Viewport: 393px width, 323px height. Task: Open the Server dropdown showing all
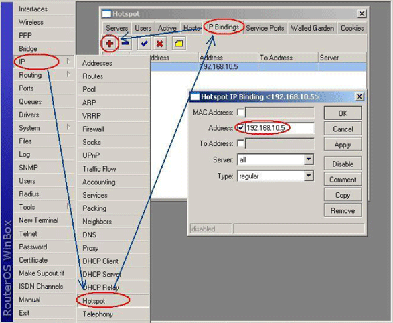point(309,159)
